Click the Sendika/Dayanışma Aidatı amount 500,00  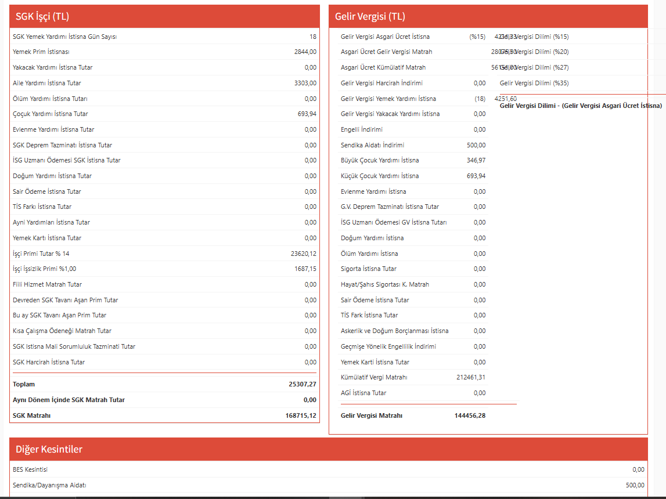click(x=632, y=485)
